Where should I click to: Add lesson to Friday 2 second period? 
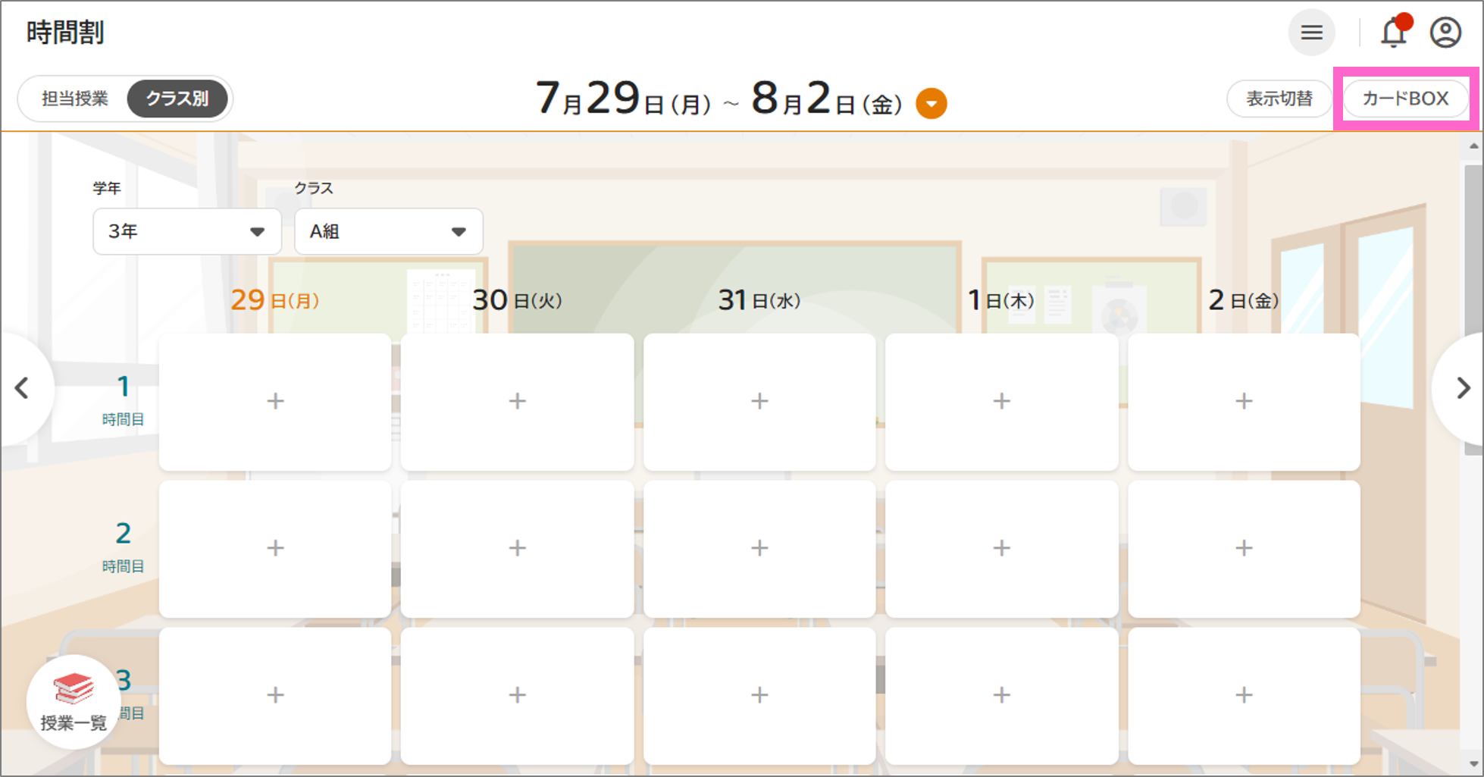[x=1244, y=548]
